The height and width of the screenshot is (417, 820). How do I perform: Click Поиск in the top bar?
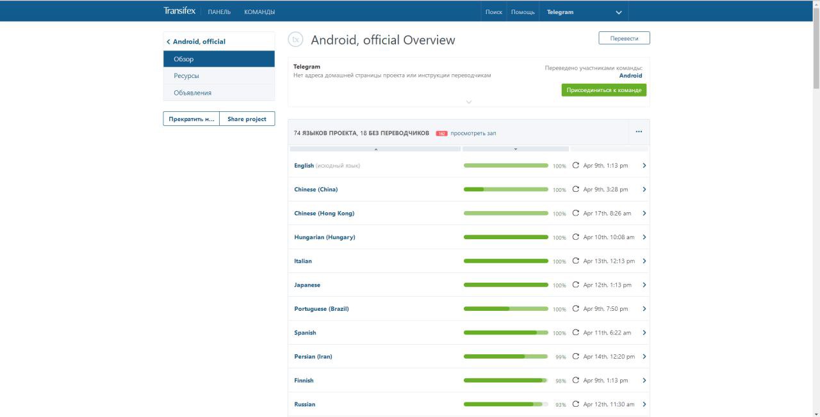(494, 12)
